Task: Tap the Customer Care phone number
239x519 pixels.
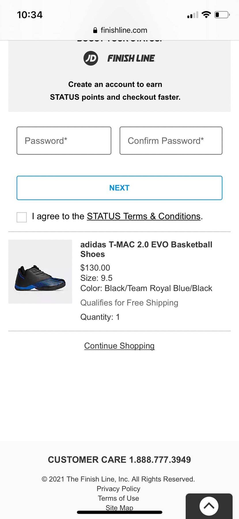Action: pos(160,460)
